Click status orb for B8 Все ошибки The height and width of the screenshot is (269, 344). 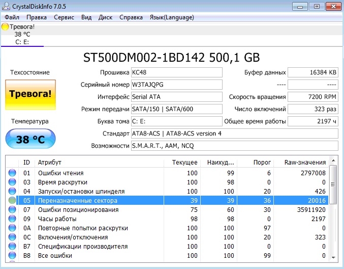(12, 256)
